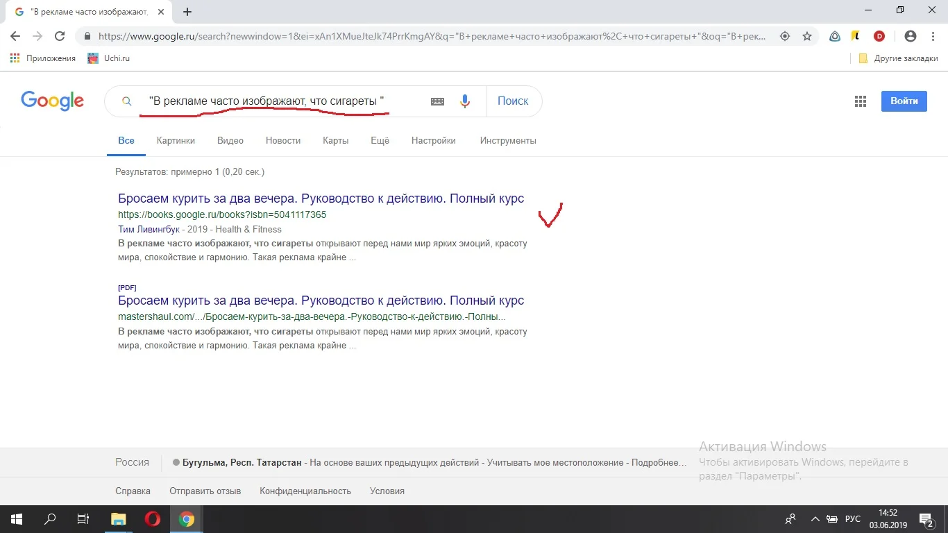Click the Россия footer text
Image resolution: width=948 pixels, height=533 pixels.
coord(132,462)
